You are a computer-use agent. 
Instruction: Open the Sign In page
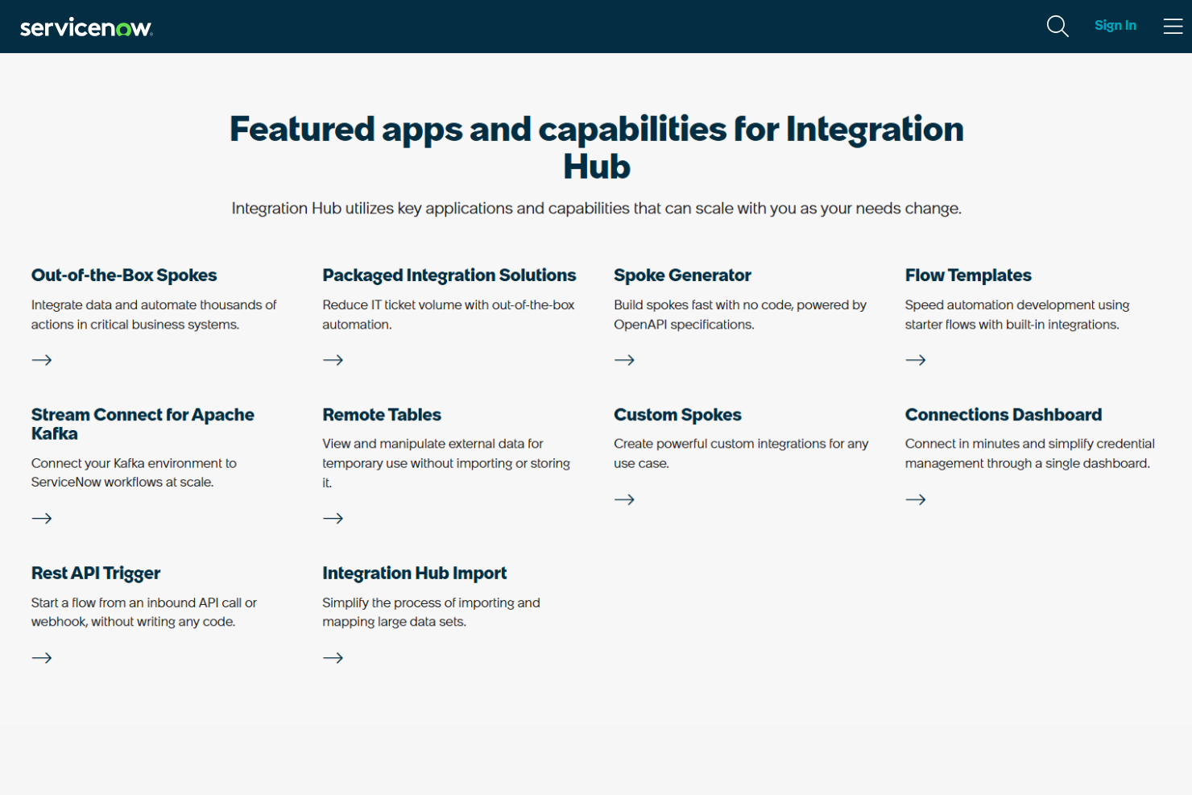point(1115,25)
